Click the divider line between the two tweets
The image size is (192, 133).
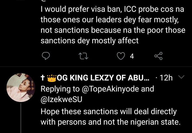96,66
